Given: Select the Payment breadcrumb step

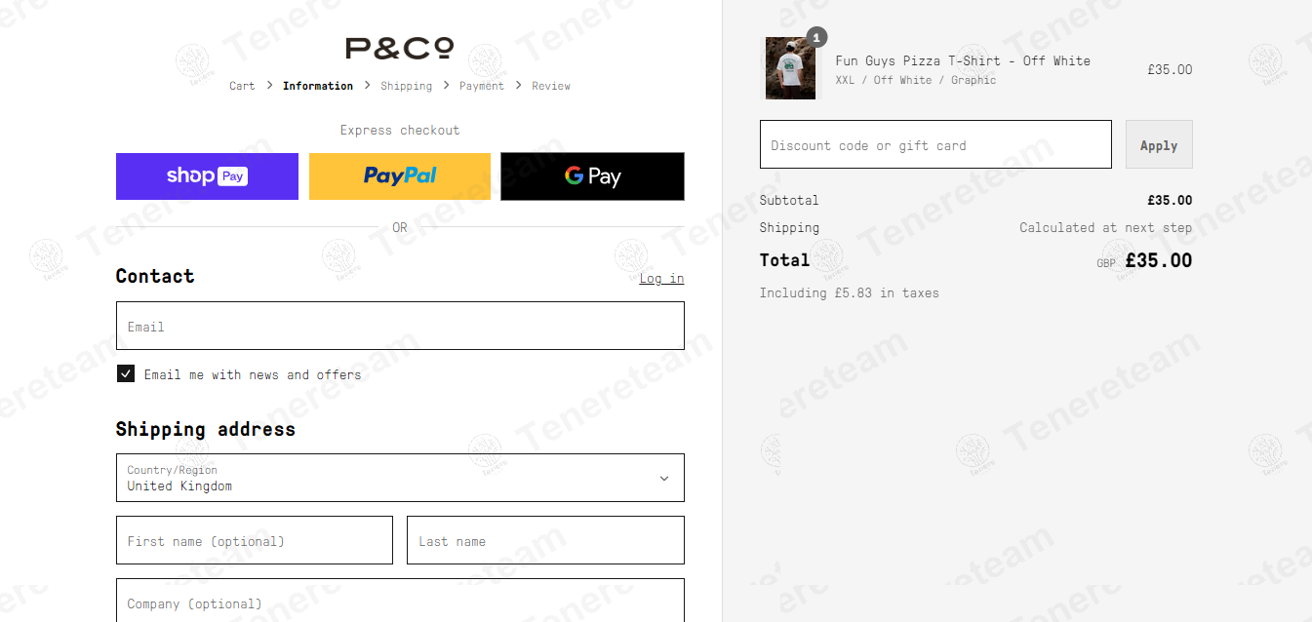Looking at the screenshot, I should coord(482,86).
